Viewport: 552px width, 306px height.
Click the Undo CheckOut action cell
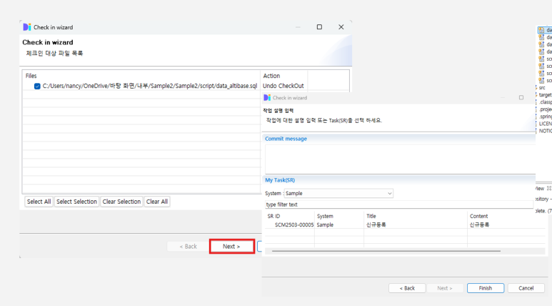pos(283,86)
